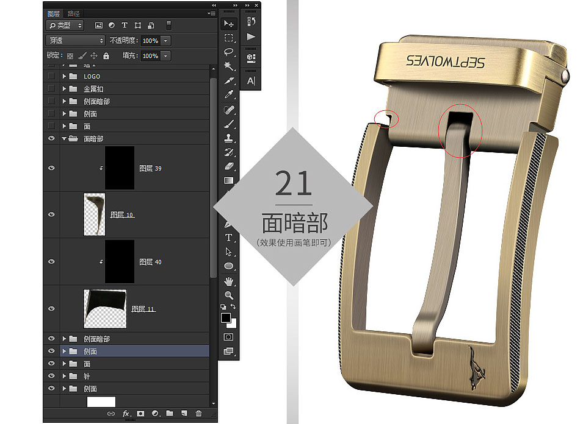Viewport: 583px width, 424px height.
Task: Reset to default foreground/background colors
Action: click(223, 307)
